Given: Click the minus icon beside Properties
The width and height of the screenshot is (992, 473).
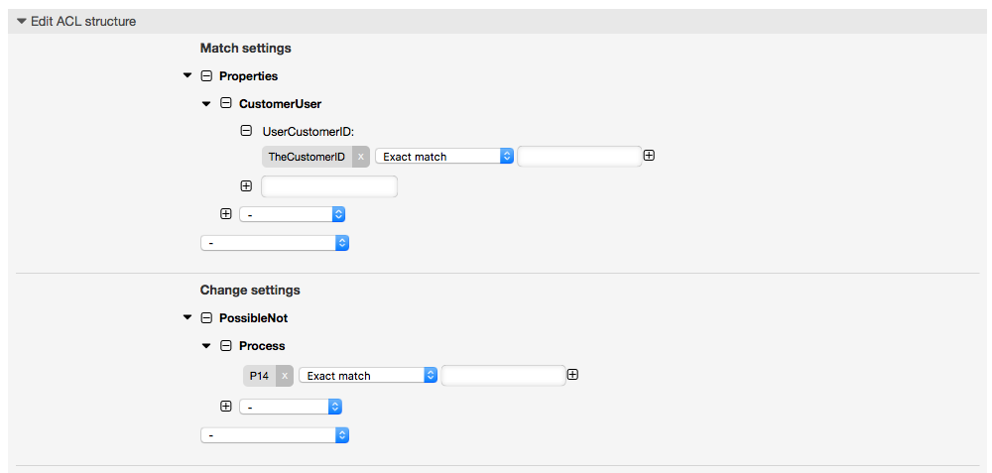Looking at the screenshot, I should (x=206, y=75).
